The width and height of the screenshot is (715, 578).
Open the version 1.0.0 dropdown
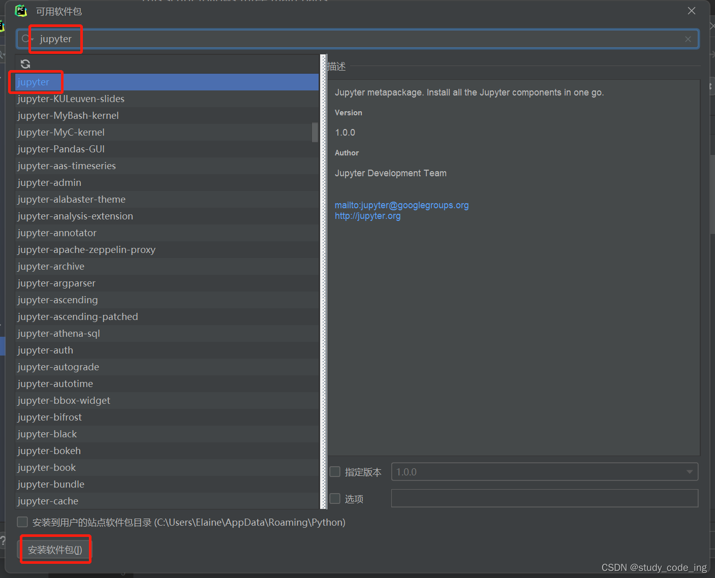(545, 472)
